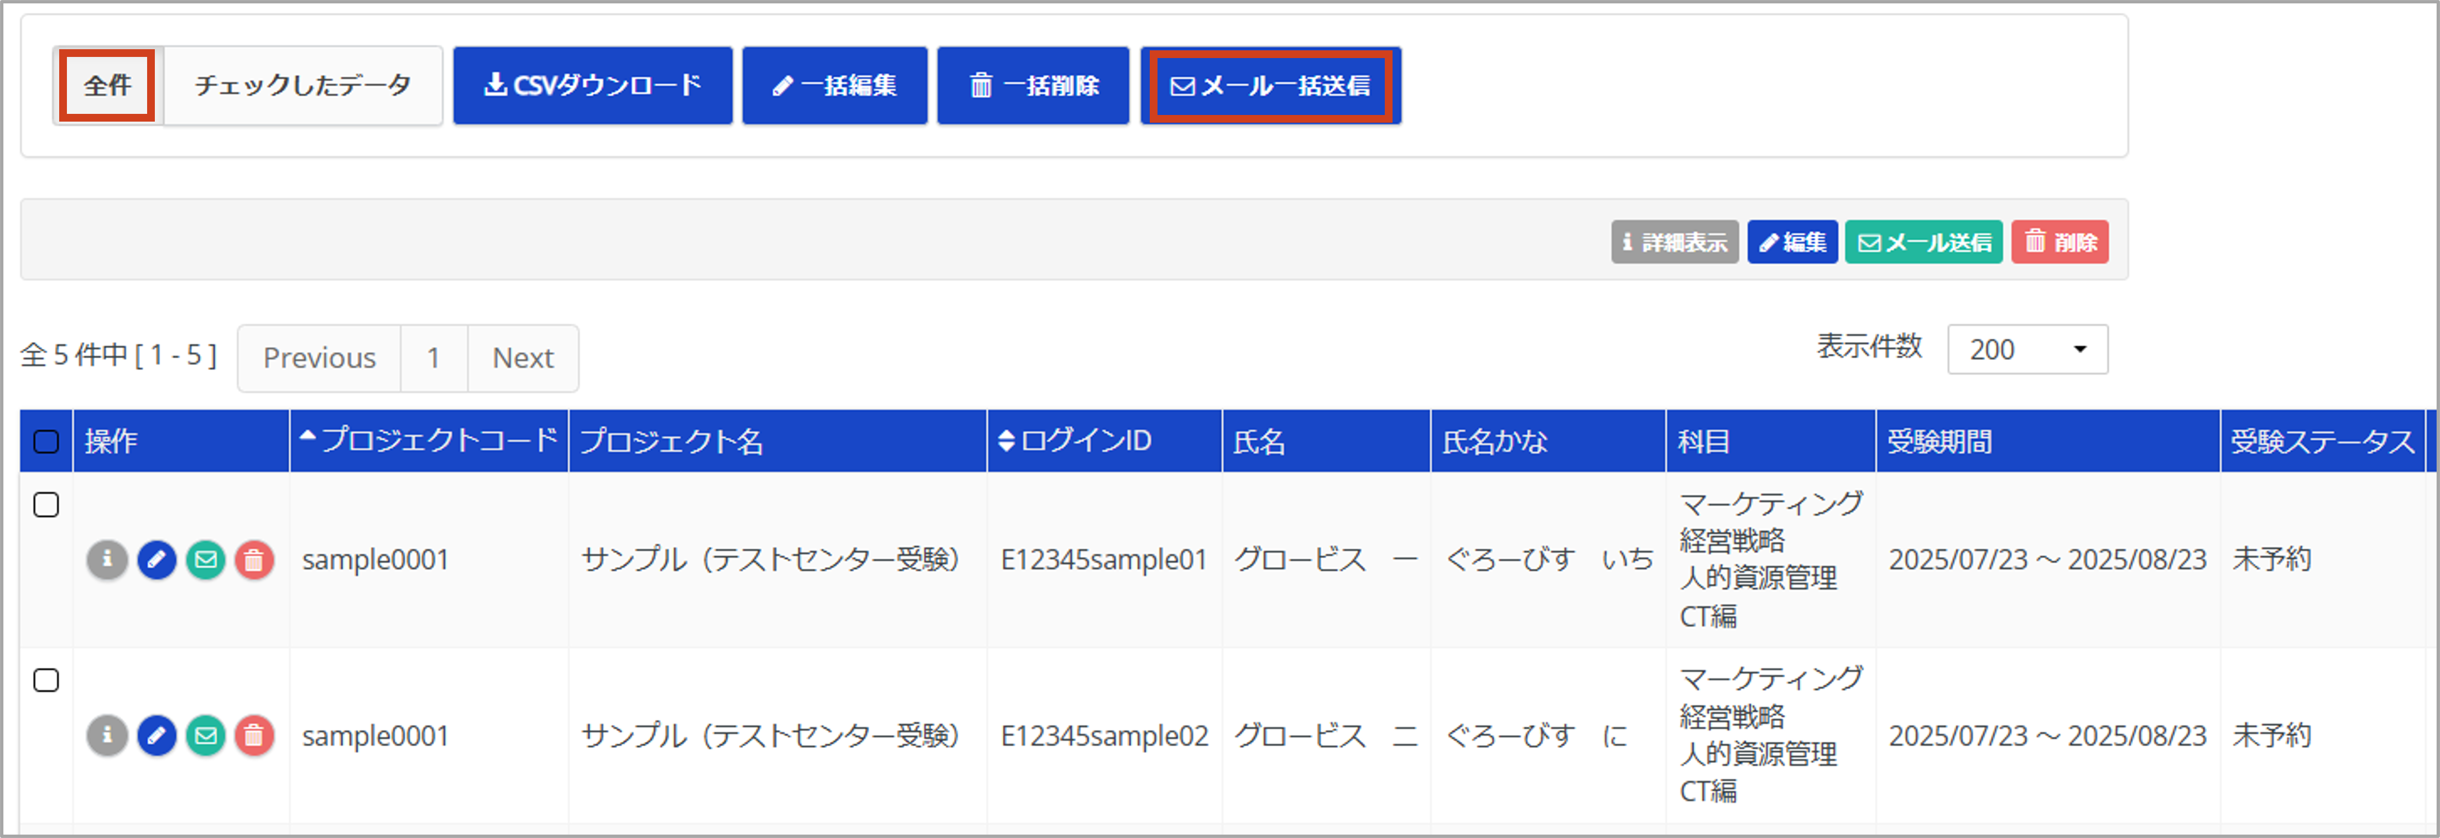Click the 操作 column header
The height and width of the screenshot is (838, 2440).
(x=180, y=441)
